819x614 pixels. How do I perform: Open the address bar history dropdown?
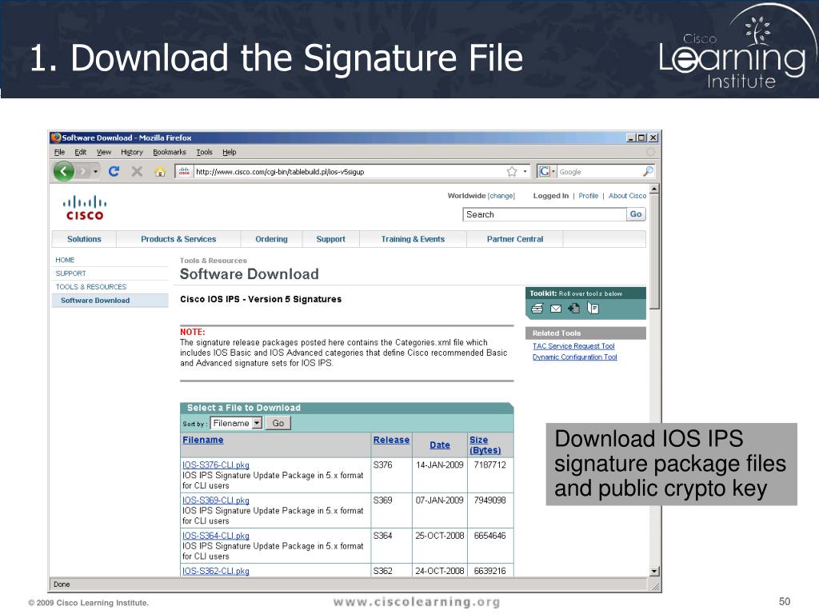click(x=525, y=171)
